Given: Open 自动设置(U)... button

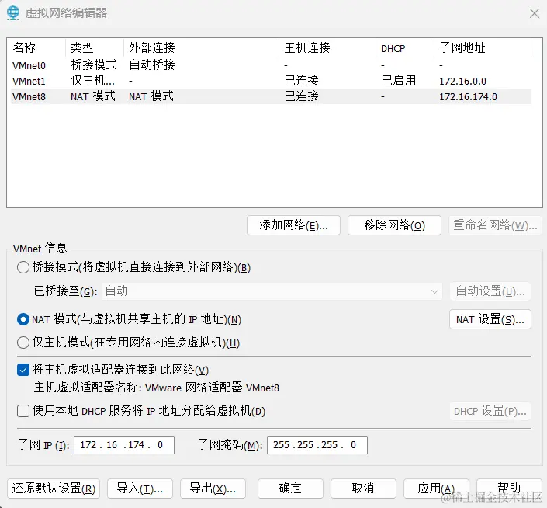Looking at the screenshot, I should click(490, 291).
